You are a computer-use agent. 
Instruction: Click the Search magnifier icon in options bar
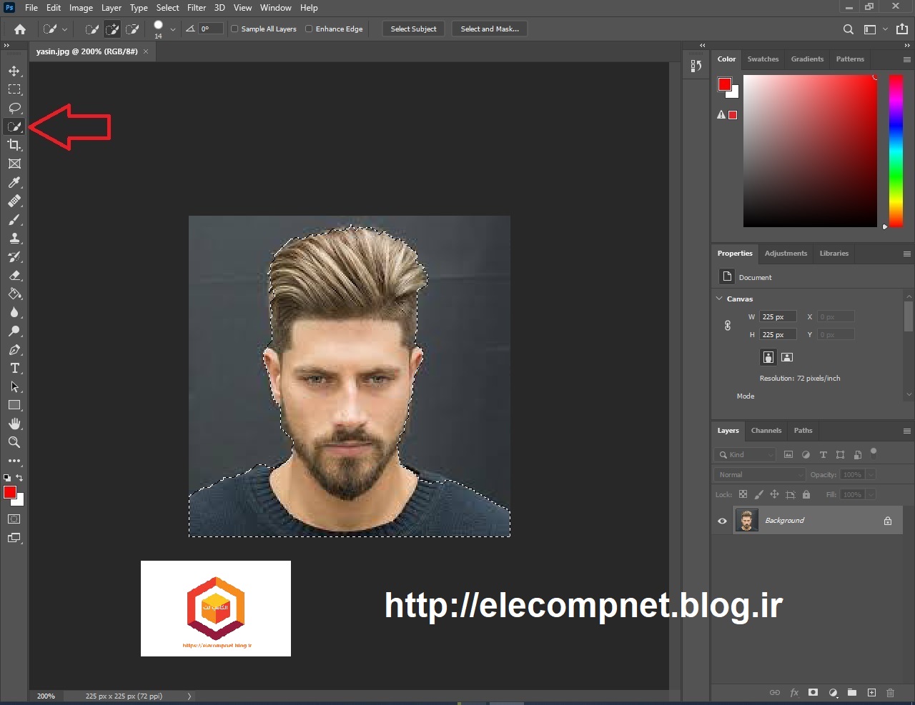849,29
